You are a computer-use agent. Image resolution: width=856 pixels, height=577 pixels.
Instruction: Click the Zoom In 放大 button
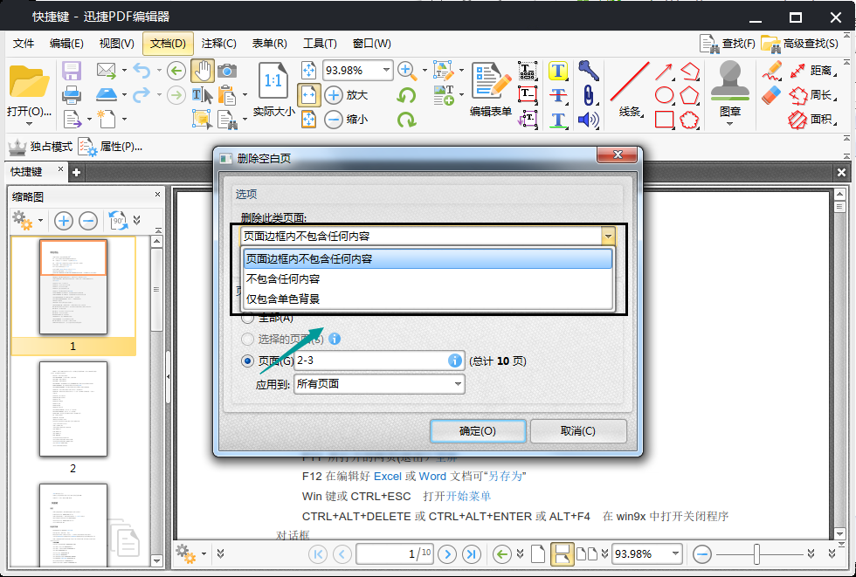(347, 95)
